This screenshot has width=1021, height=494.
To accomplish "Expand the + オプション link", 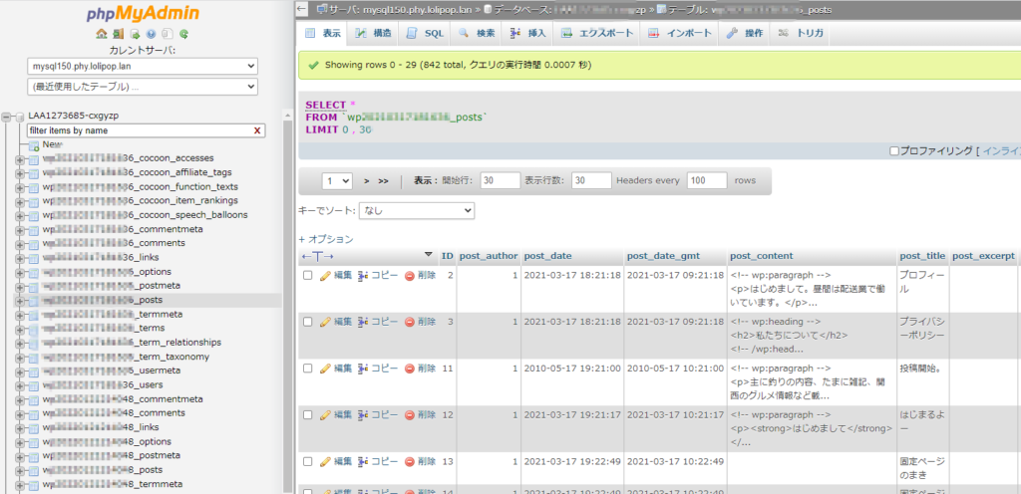I will click(326, 239).
